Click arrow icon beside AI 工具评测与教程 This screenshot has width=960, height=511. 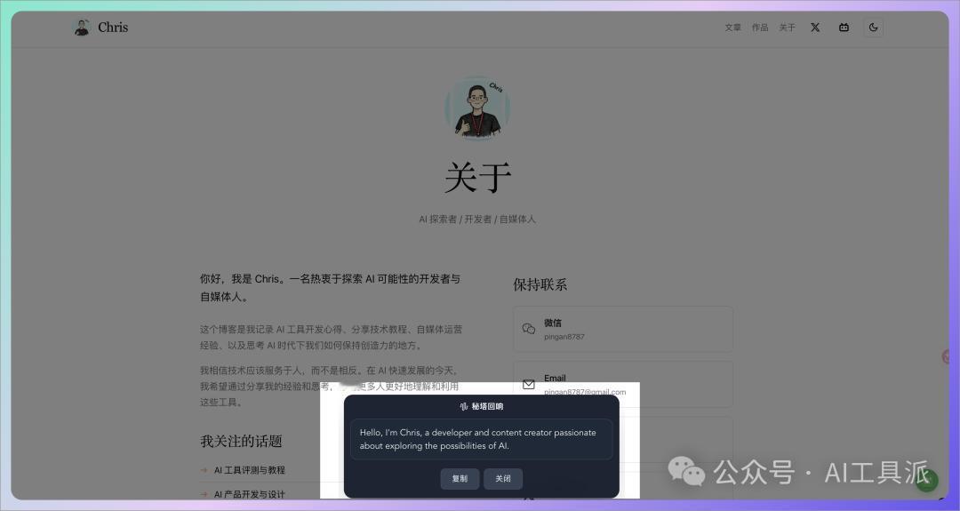tap(204, 470)
